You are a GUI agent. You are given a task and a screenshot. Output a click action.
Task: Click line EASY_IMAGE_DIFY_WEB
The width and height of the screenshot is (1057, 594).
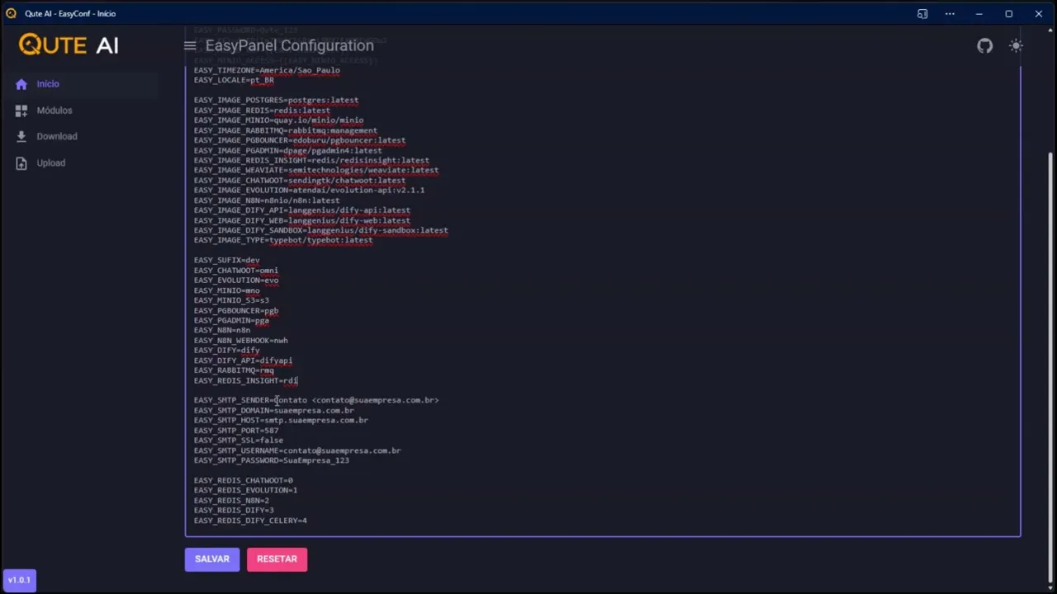[302, 220]
